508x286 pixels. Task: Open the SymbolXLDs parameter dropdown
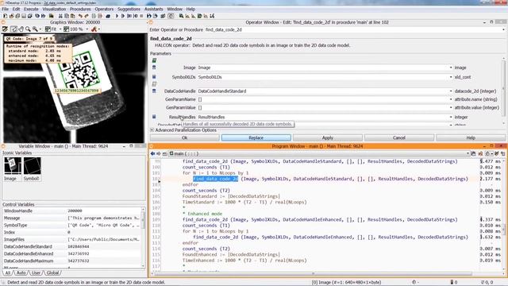pyautogui.click(x=450, y=77)
